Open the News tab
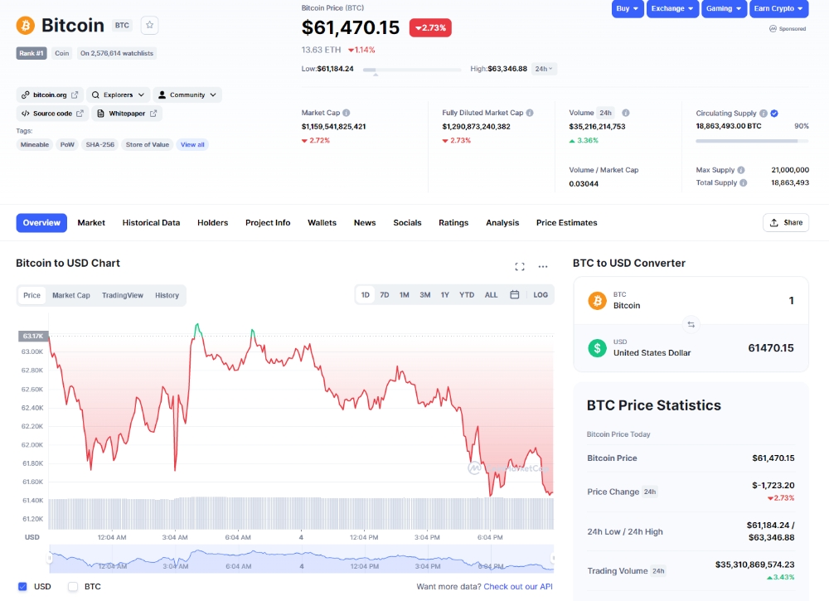This screenshot has height=601, width=829. (x=365, y=222)
